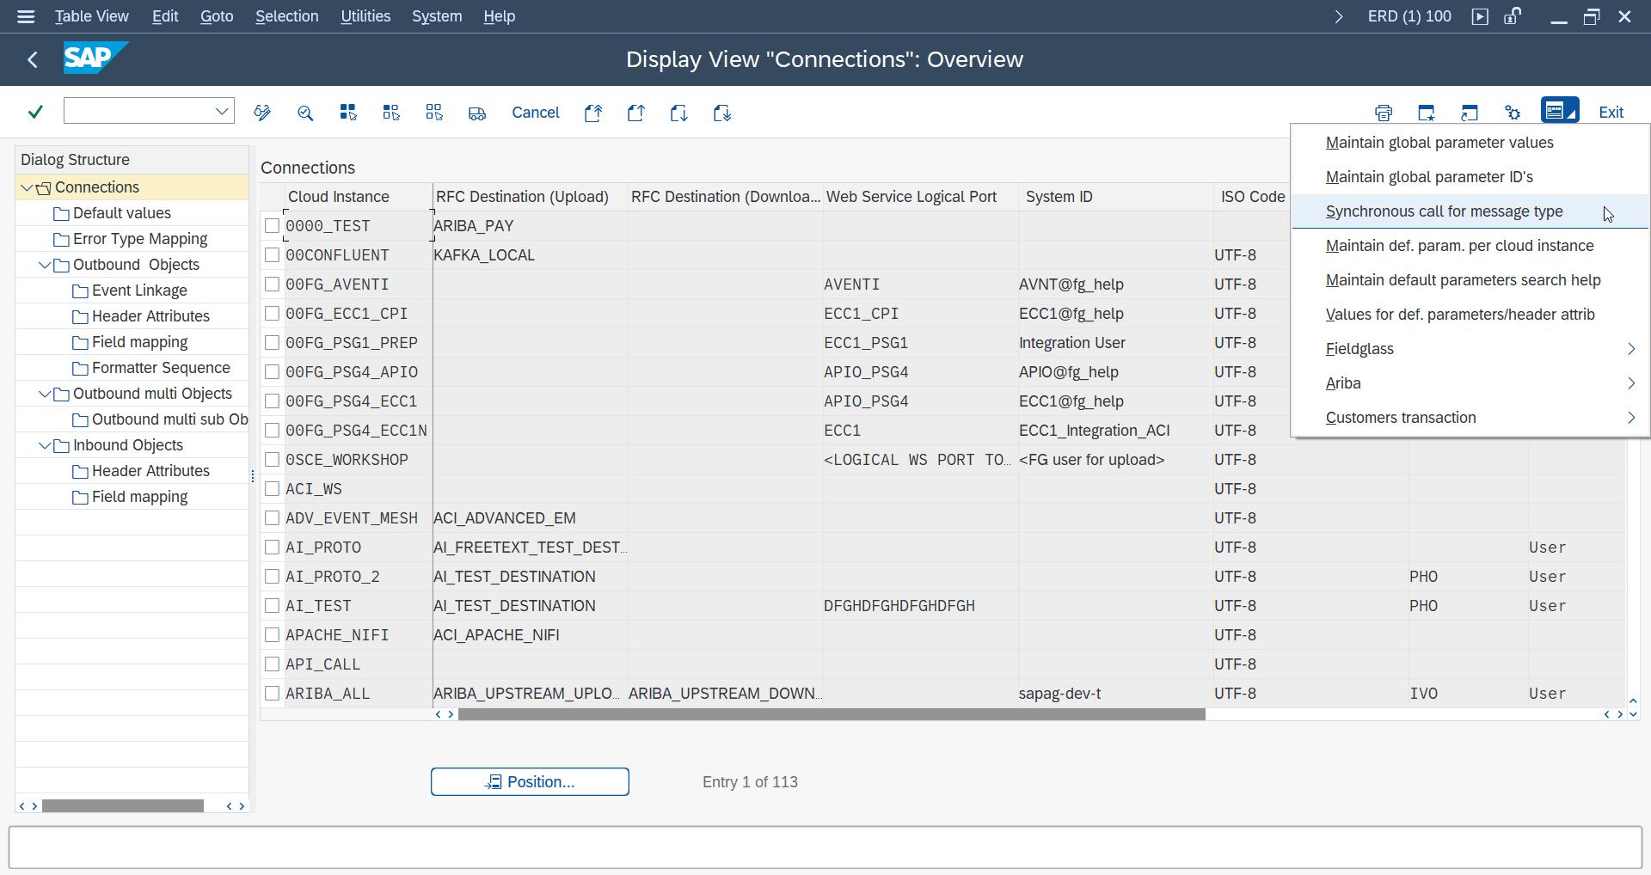Click the SAP logo

[95, 58]
